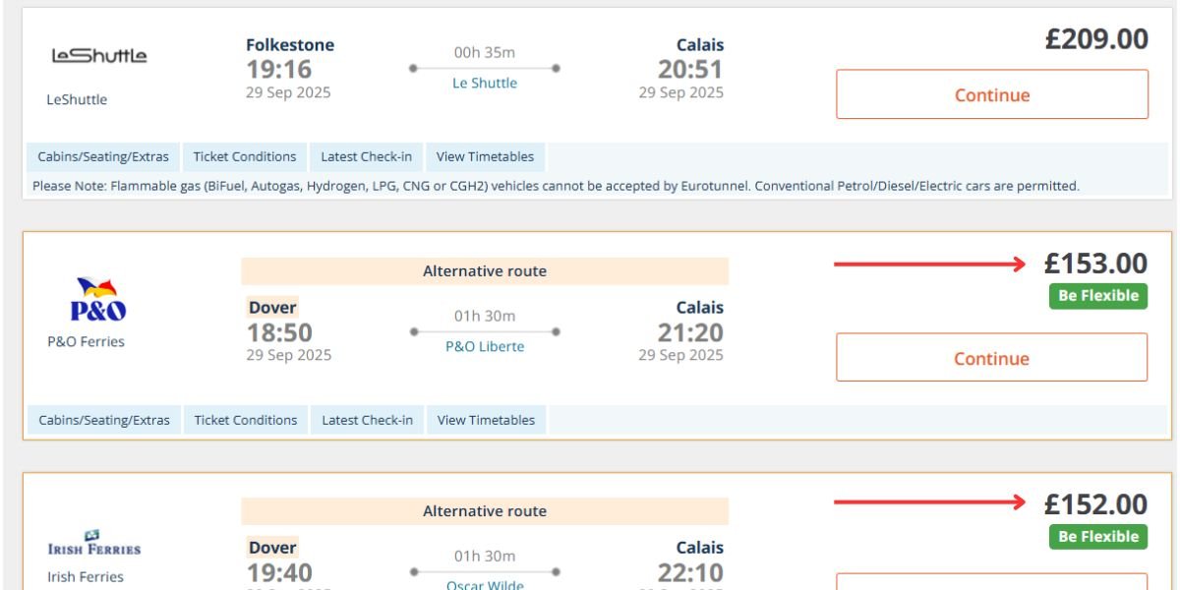The image size is (1180, 590).
Task: Click the Be Flexible badge under £152.00
Action: (1097, 537)
